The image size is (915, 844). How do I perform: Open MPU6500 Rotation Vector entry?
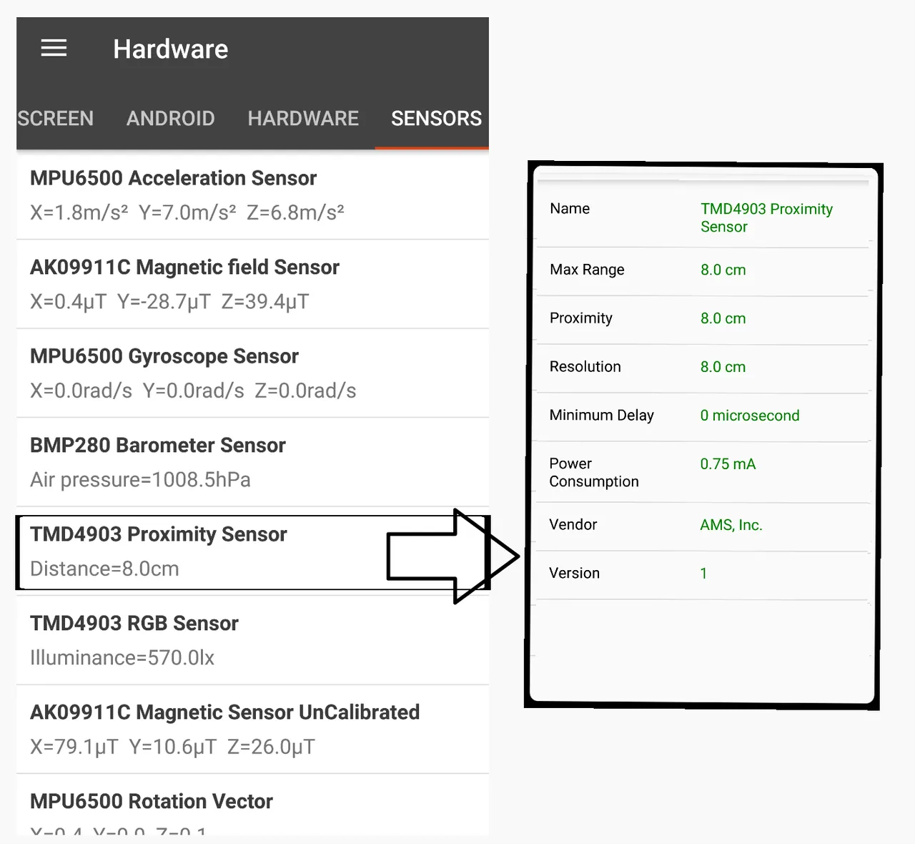(252, 805)
